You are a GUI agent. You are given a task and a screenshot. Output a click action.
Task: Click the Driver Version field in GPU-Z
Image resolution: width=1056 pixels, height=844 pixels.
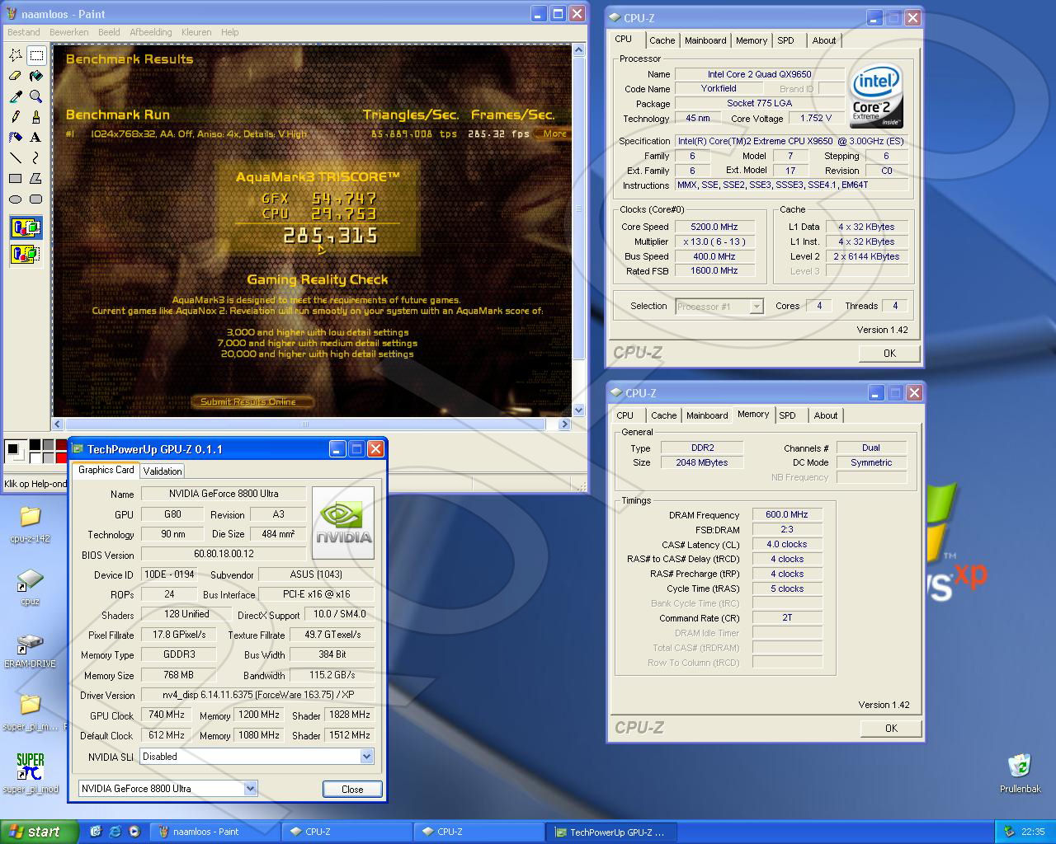tap(257, 695)
